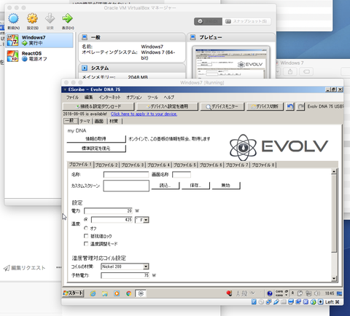This screenshot has height=316, width=350.
Task: Toggle the 温度調整モード checkbox
Action: pos(86,244)
